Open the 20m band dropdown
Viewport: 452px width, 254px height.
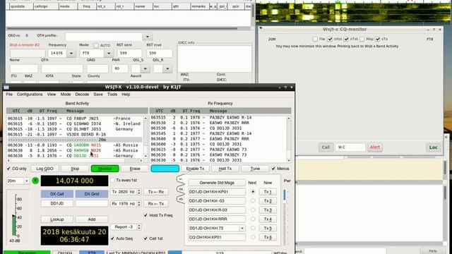[x=26, y=181]
